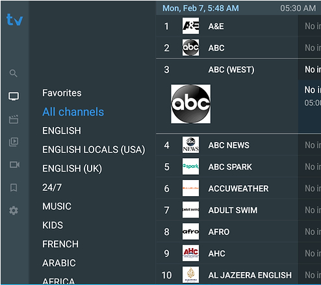This screenshot has height=285, width=321.
Task: Click the tv app logo
Action: (14, 19)
